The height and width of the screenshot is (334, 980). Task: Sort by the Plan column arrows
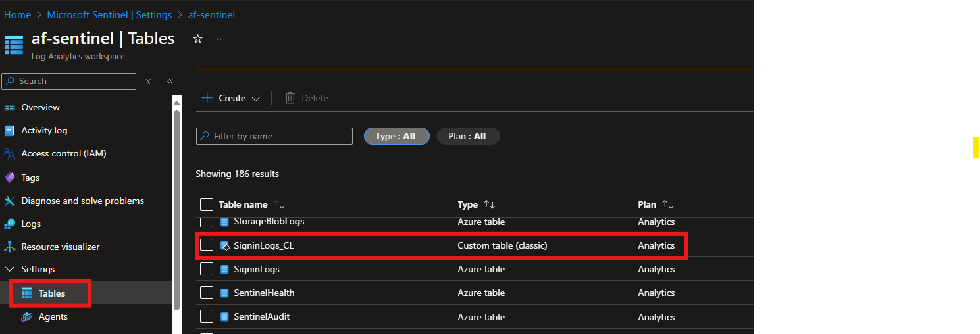click(668, 204)
